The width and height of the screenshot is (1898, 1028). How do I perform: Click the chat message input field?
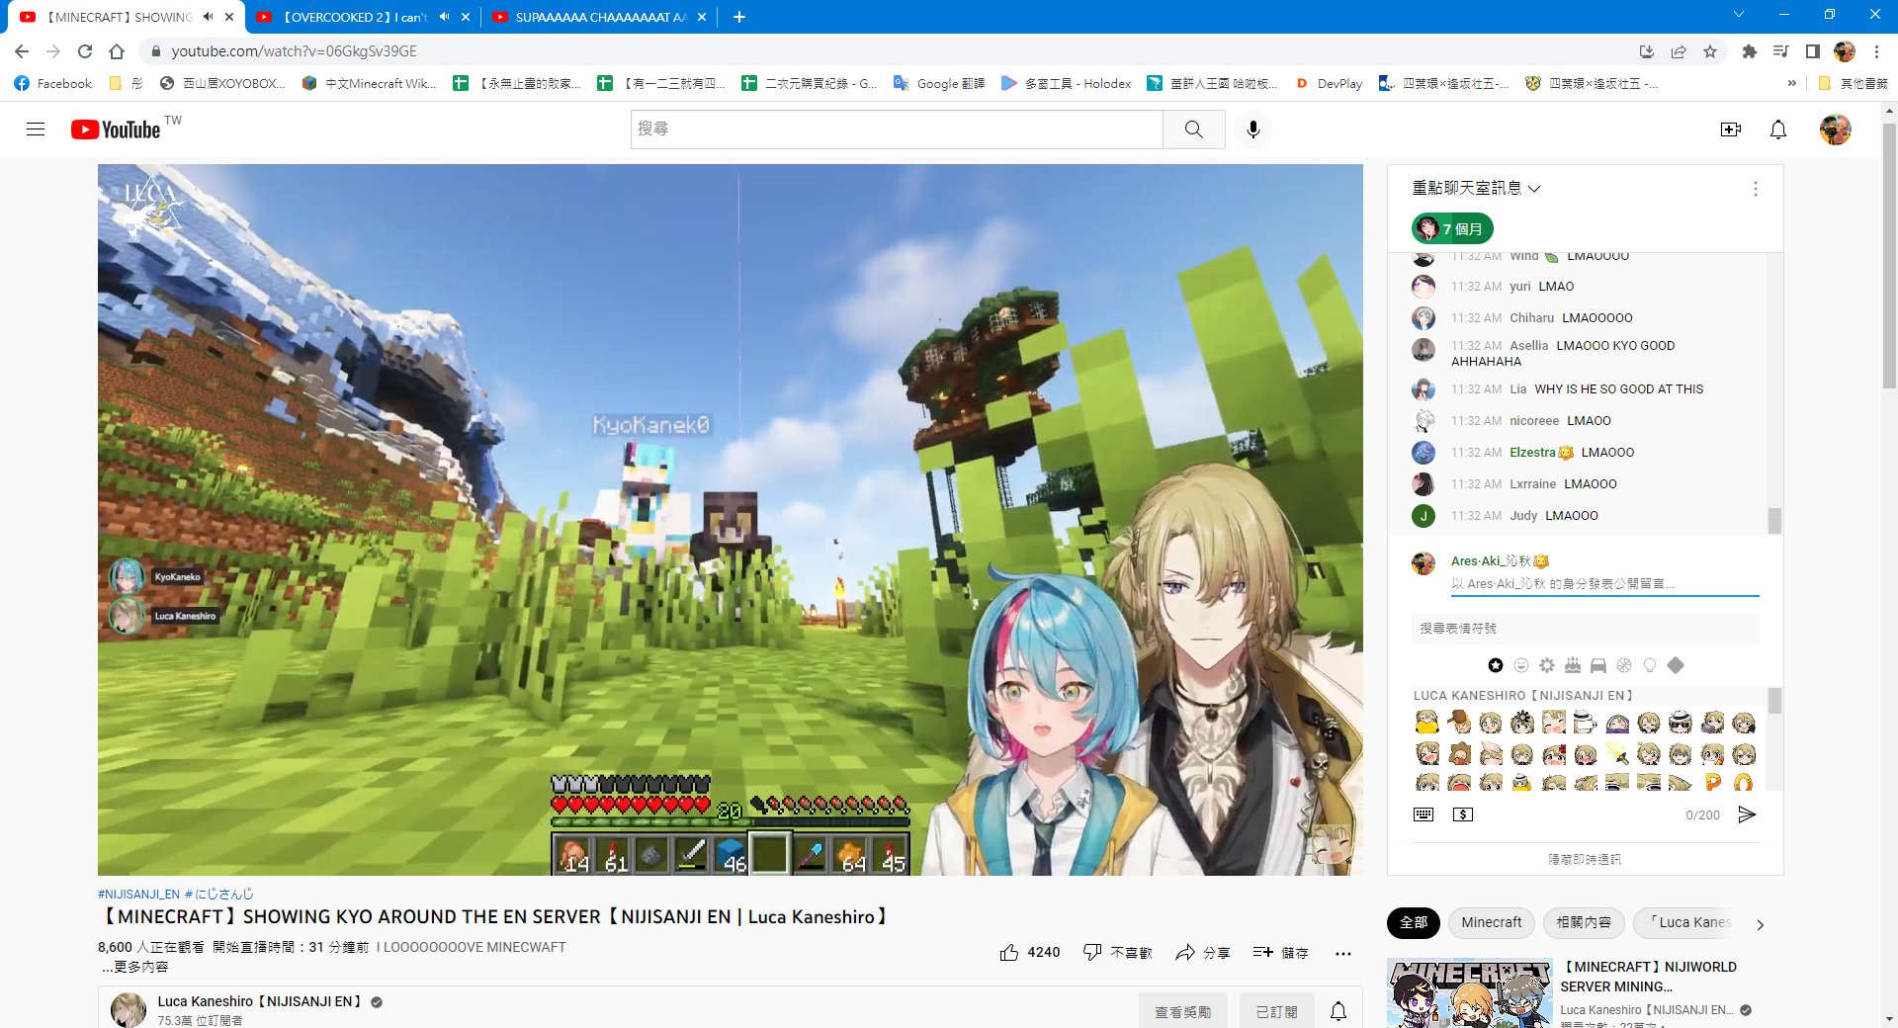(1604, 584)
